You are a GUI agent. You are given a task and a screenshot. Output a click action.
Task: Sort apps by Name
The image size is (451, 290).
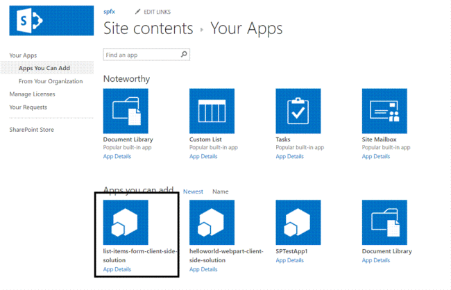[x=221, y=191]
